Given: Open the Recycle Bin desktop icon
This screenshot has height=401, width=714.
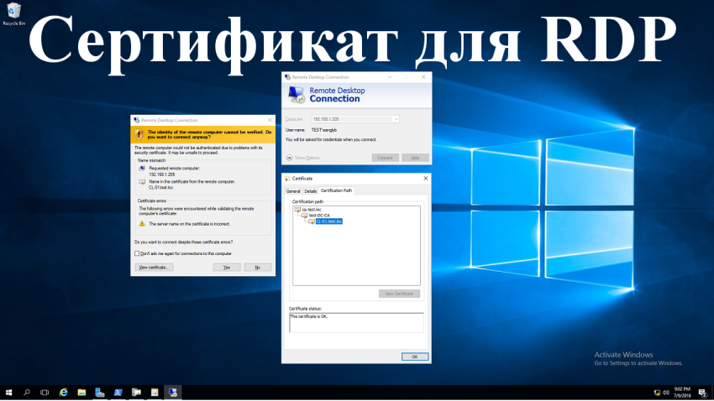Looking at the screenshot, I should click(x=13, y=13).
